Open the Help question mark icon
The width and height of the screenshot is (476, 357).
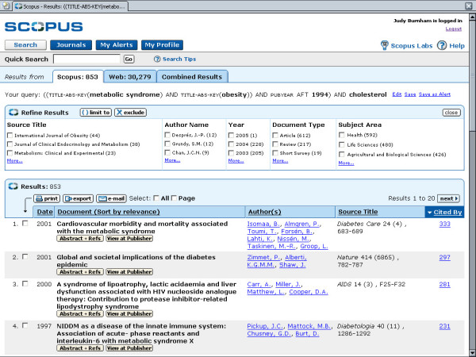pyautogui.click(x=442, y=45)
